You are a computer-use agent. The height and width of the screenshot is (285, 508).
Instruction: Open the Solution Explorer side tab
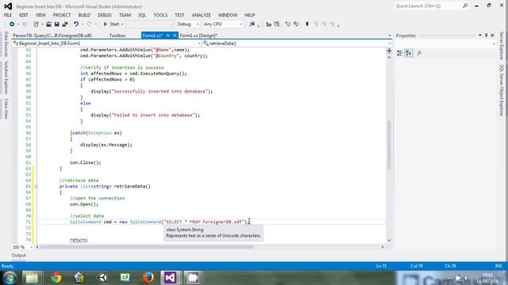pos(6,78)
